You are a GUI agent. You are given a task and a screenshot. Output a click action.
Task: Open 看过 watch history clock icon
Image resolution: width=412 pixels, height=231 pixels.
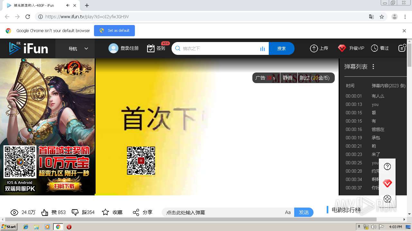[x=374, y=48]
